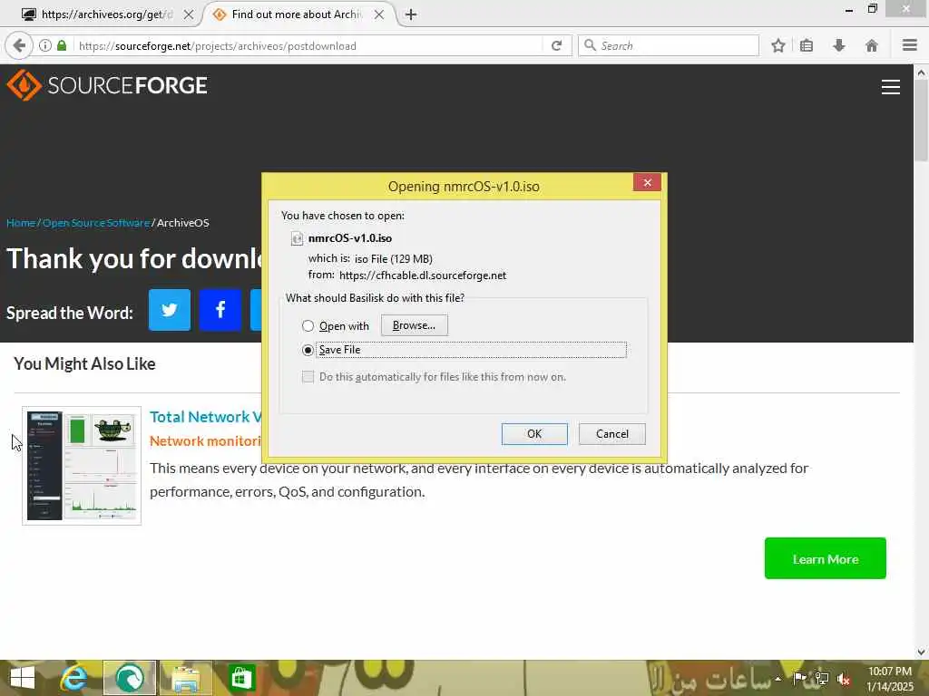This screenshot has height=696, width=929.
Task: Close the Find out more about Archi tab
Action: (379, 14)
